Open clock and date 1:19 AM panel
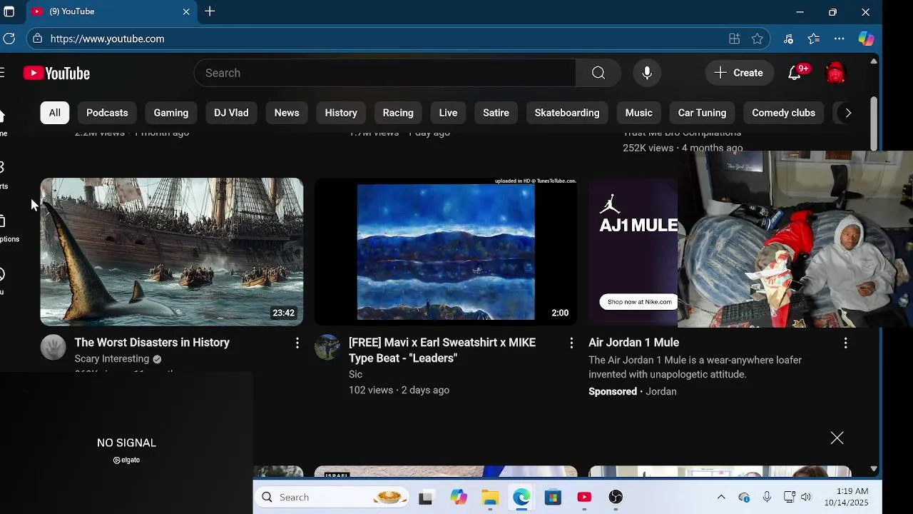This screenshot has height=514, width=913. (847, 497)
